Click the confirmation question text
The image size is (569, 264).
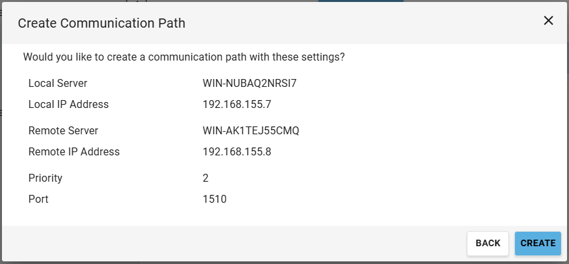(184, 57)
